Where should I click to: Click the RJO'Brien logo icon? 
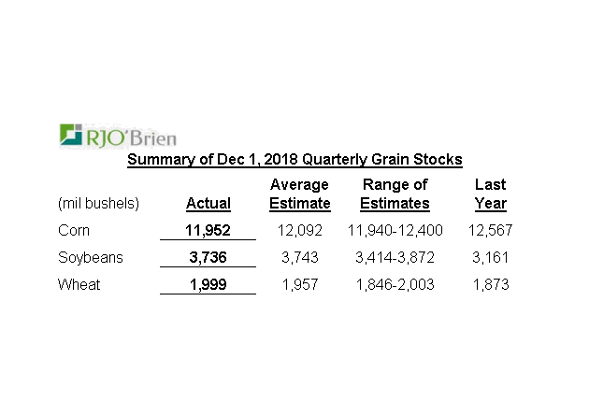click(71, 135)
